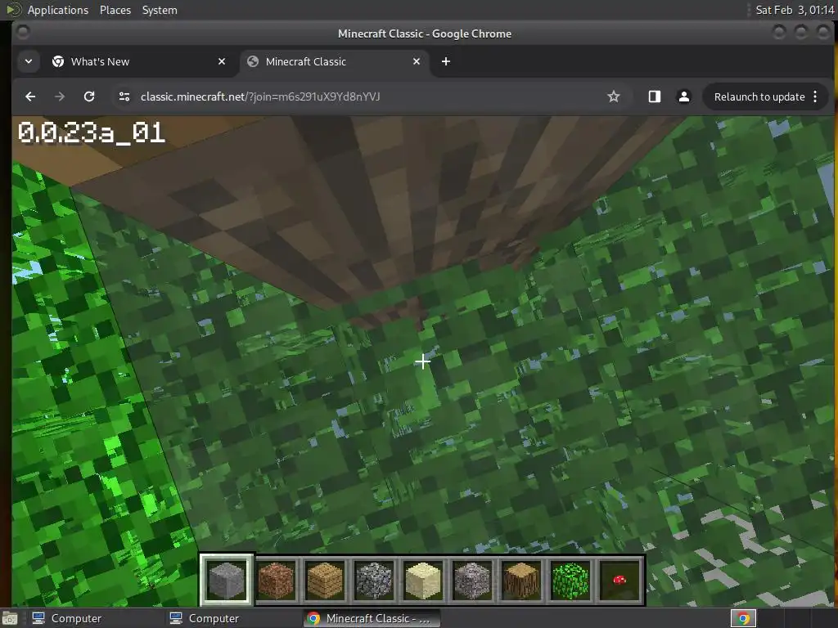Close the What's New tab
The height and width of the screenshot is (628, 838).
(x=222, y=61)
